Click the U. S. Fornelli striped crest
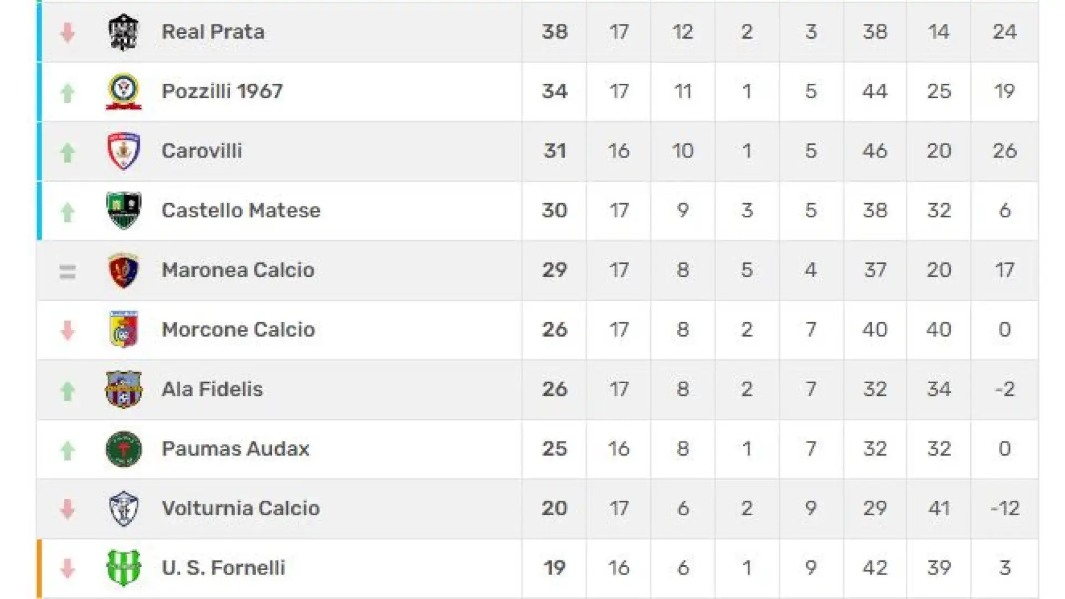Image resolution: width=1065 pixels, height=599 pixels. pyautogui.click(x=123, y=568)
